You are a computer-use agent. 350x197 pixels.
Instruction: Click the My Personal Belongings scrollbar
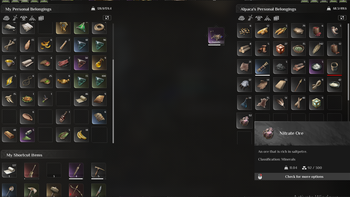[113, 101]
